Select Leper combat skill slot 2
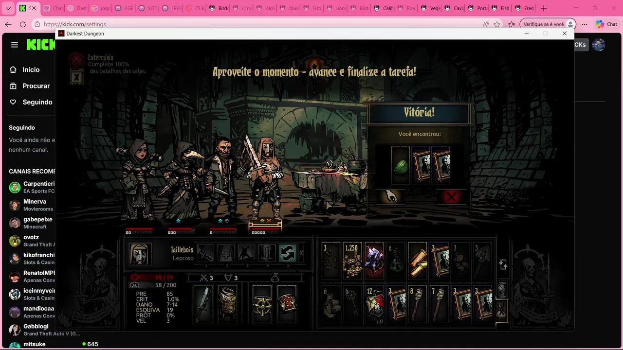623x350 pixels. coord(226,253)
